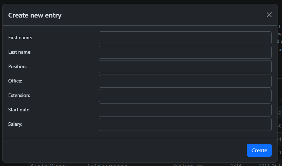Focus the First name input field
282x166 pixels.
[185, 38]
